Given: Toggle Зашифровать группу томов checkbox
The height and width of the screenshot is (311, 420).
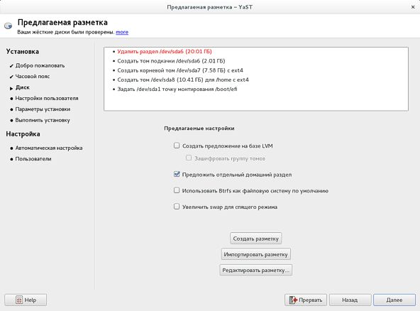Looking at the screenshot, I should coord(189,158).
